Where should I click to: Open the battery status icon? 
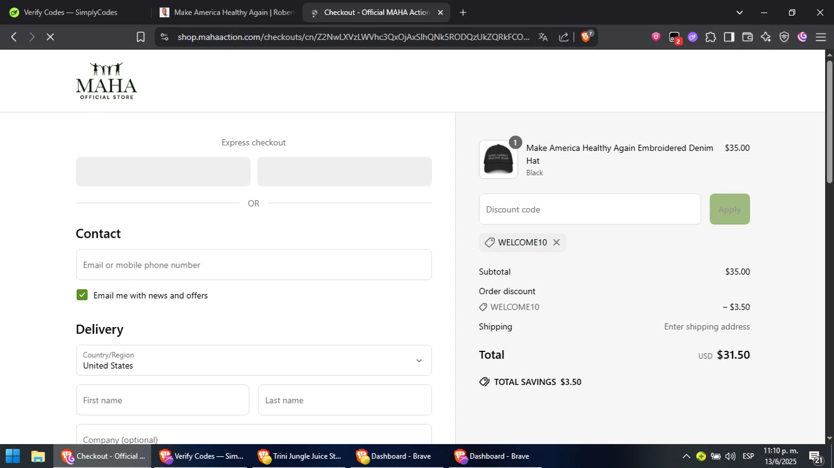(x=716, y=456)
